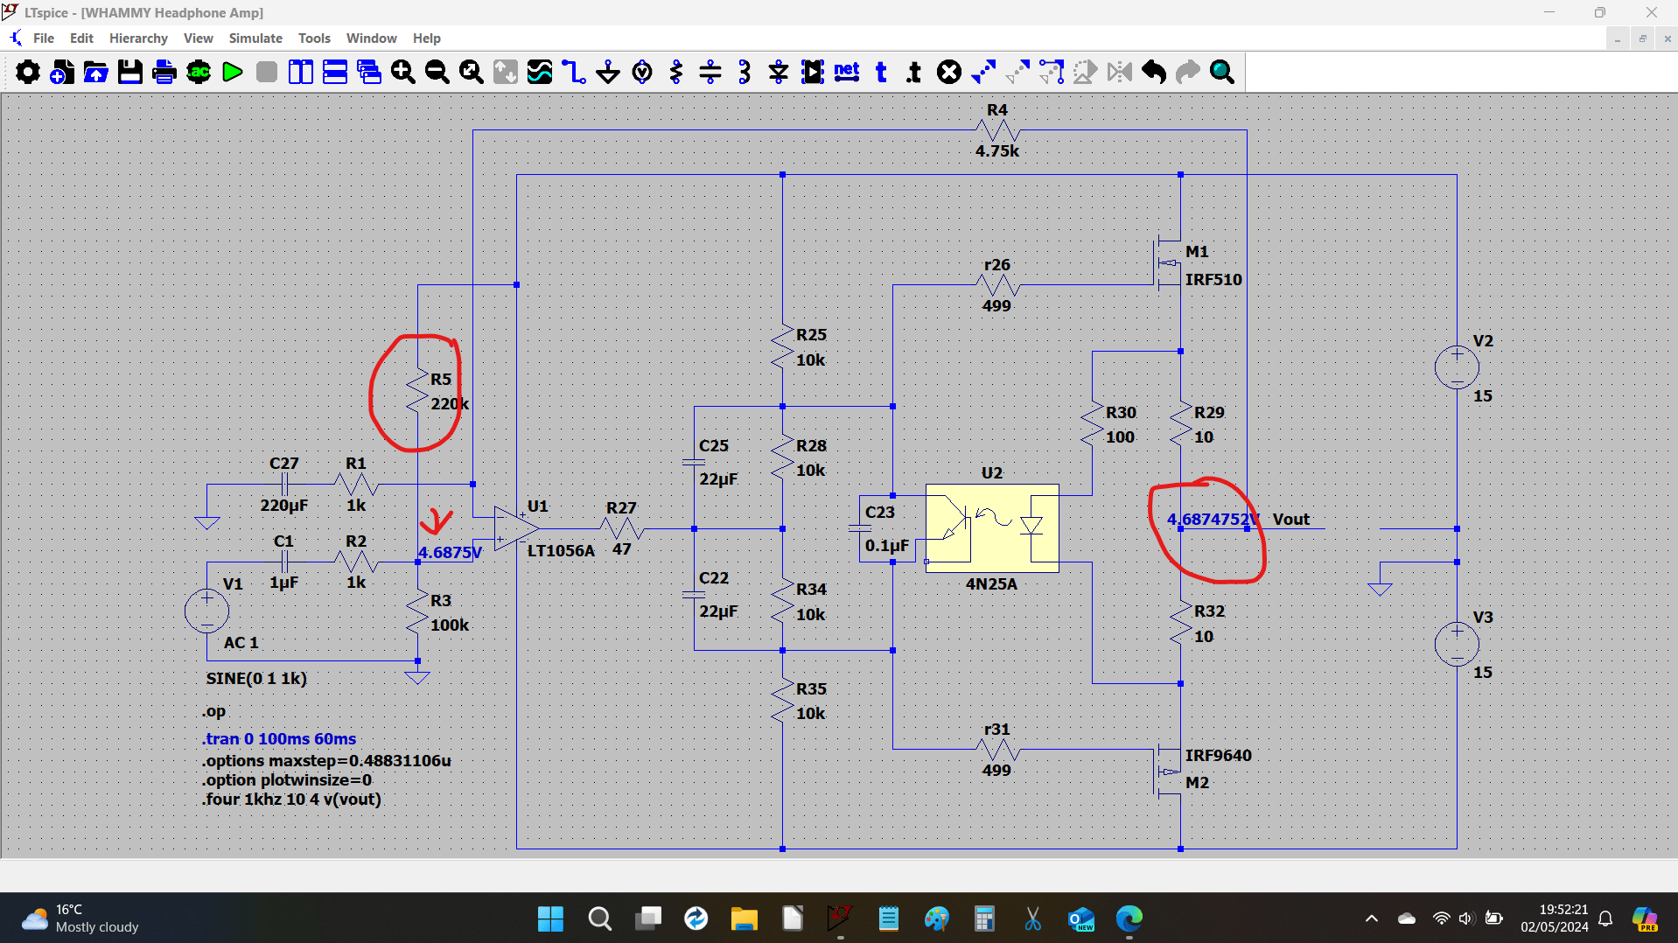Open the Simulate menu
Image resolution: width=1678 pixels, height=943 pixels.
255,38
